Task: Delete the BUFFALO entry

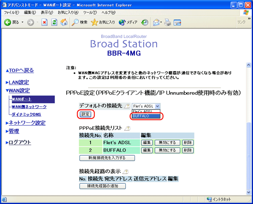Action: pos(188,151)
